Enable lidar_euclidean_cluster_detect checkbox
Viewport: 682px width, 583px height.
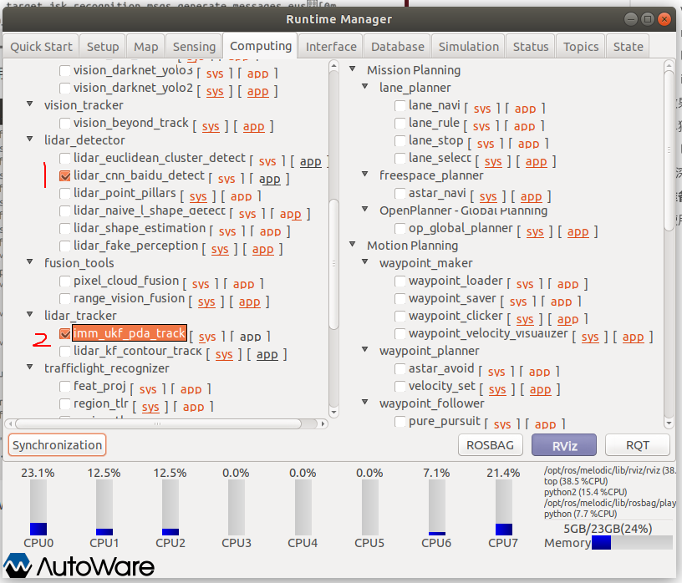tap(65, 158)
